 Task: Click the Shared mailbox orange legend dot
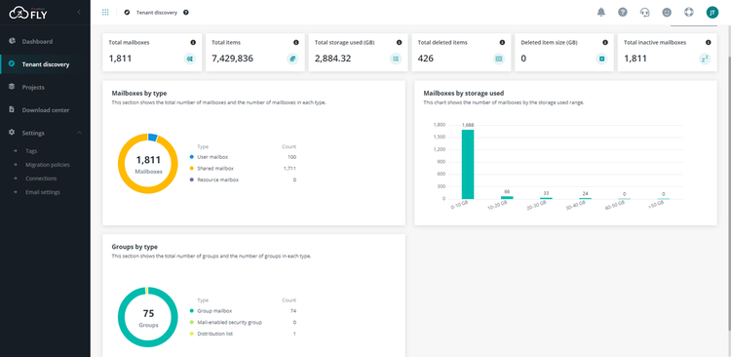pyautogui.click(x=192, y=169)
